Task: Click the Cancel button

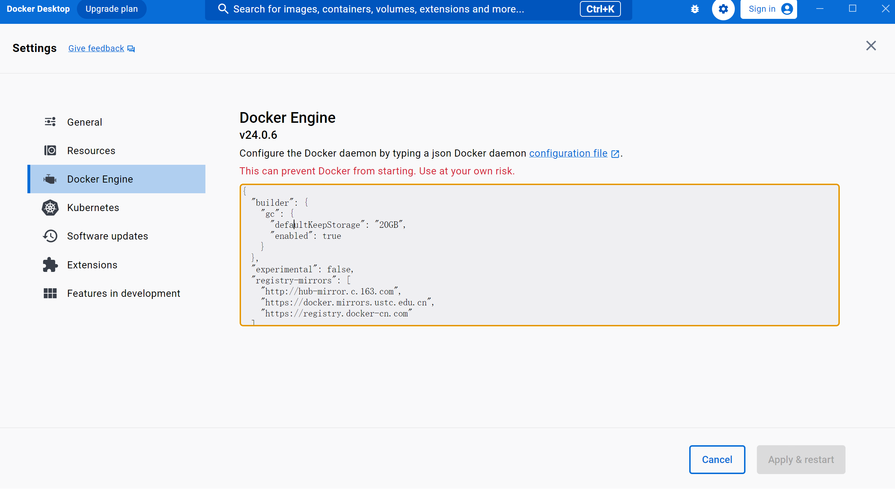Action: [717, 459]
